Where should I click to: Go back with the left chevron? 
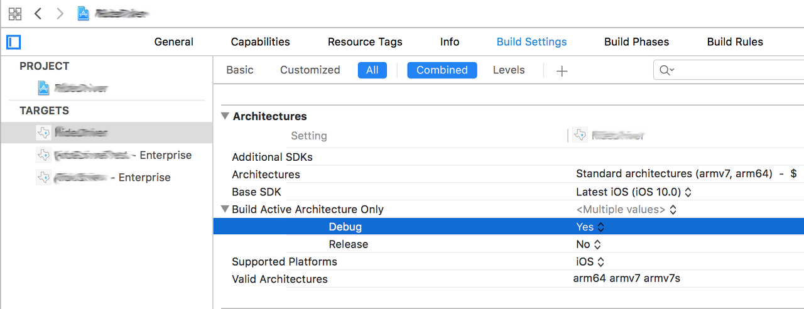pyautogui.click(x=38, y=14)
